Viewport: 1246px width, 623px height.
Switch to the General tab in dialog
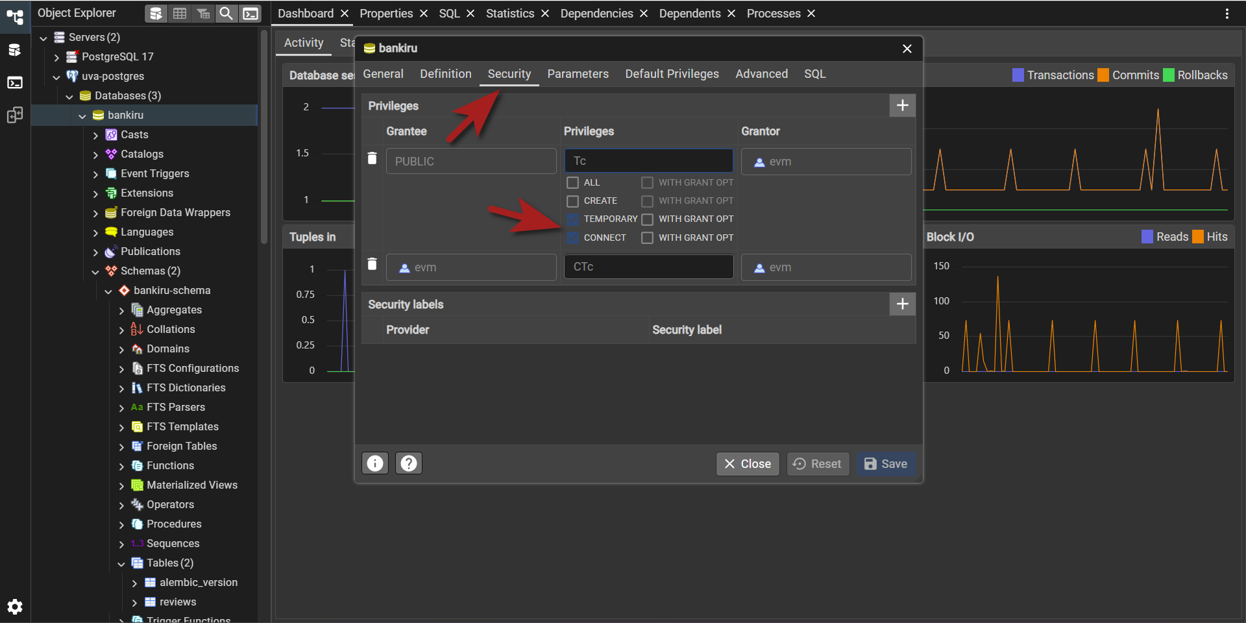[383, 74]
